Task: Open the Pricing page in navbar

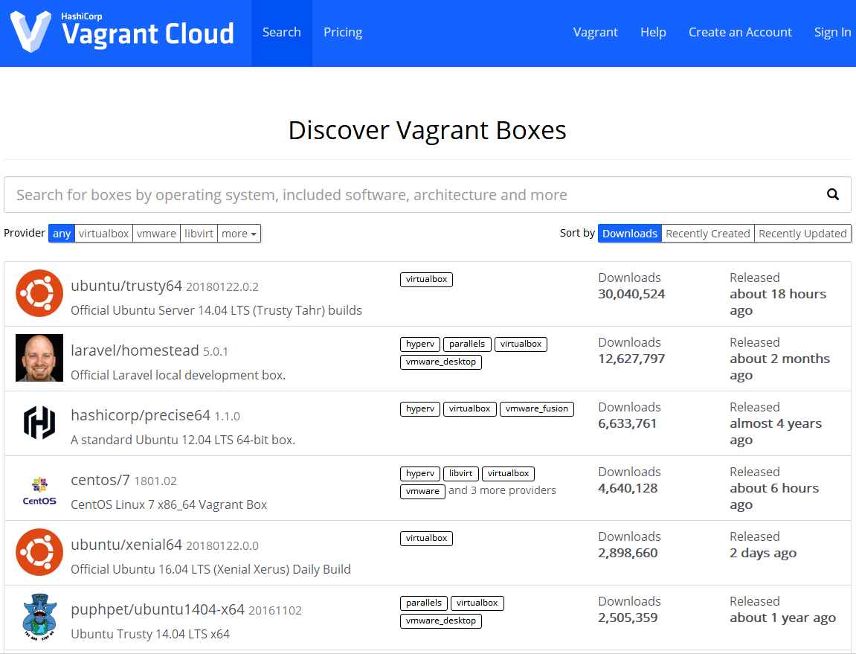Action: coord(343,33)
